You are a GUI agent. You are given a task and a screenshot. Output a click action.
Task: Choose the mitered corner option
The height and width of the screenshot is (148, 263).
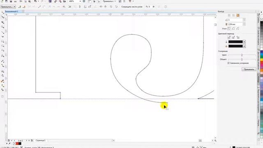(x=229, y=29)
